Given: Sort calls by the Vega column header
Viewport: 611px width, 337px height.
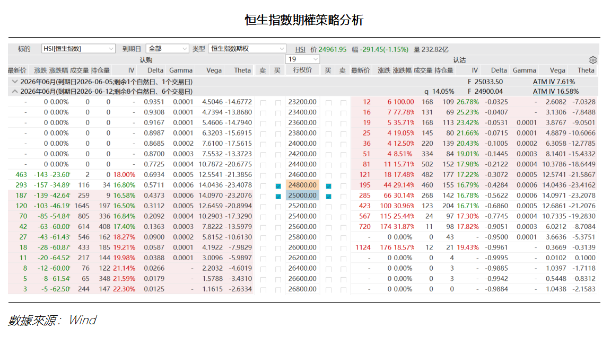Looking at the screenshot, I should pos(214,70).
